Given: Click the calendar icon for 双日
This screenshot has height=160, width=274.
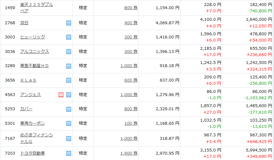Looking at the screenshot, I should click(69, 23).
